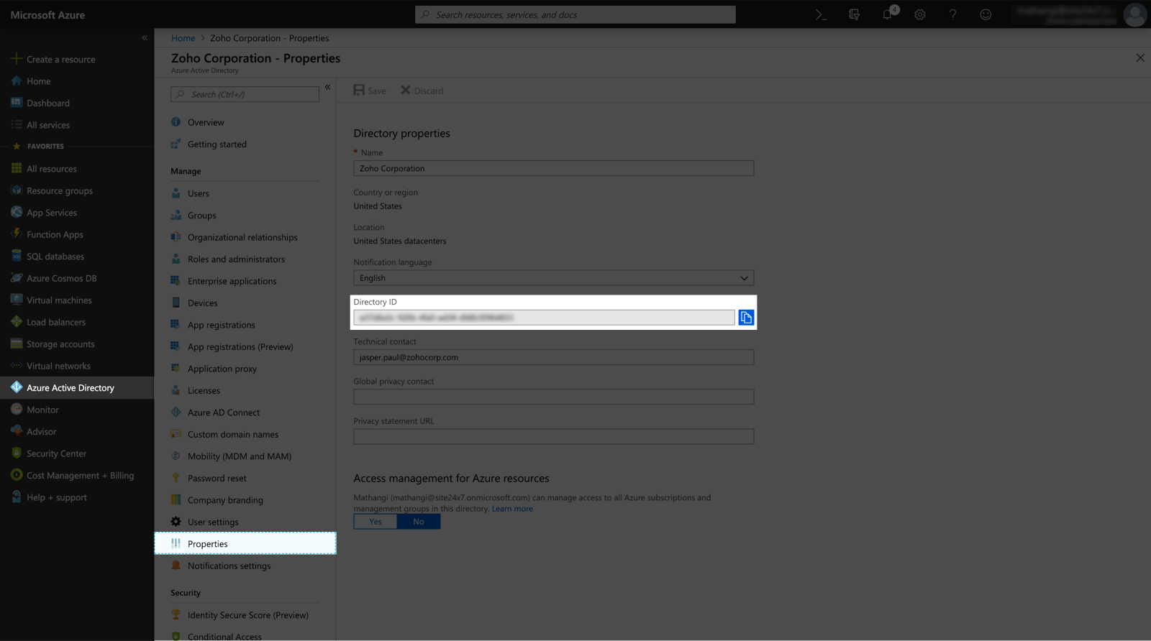Select Yes for access management

(x=375, y=522)
